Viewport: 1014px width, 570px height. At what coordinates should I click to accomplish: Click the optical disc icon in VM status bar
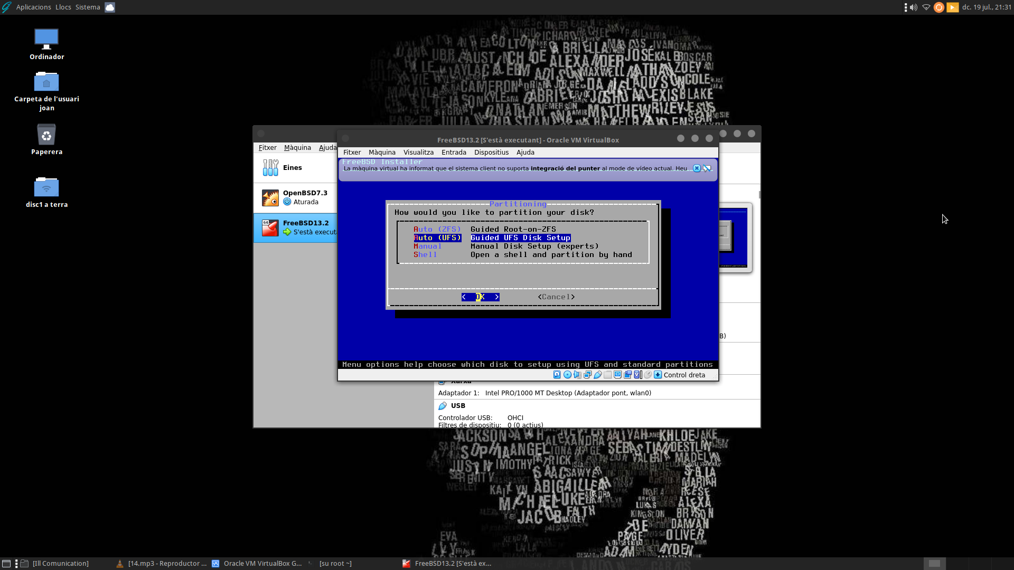pos(567,375)
